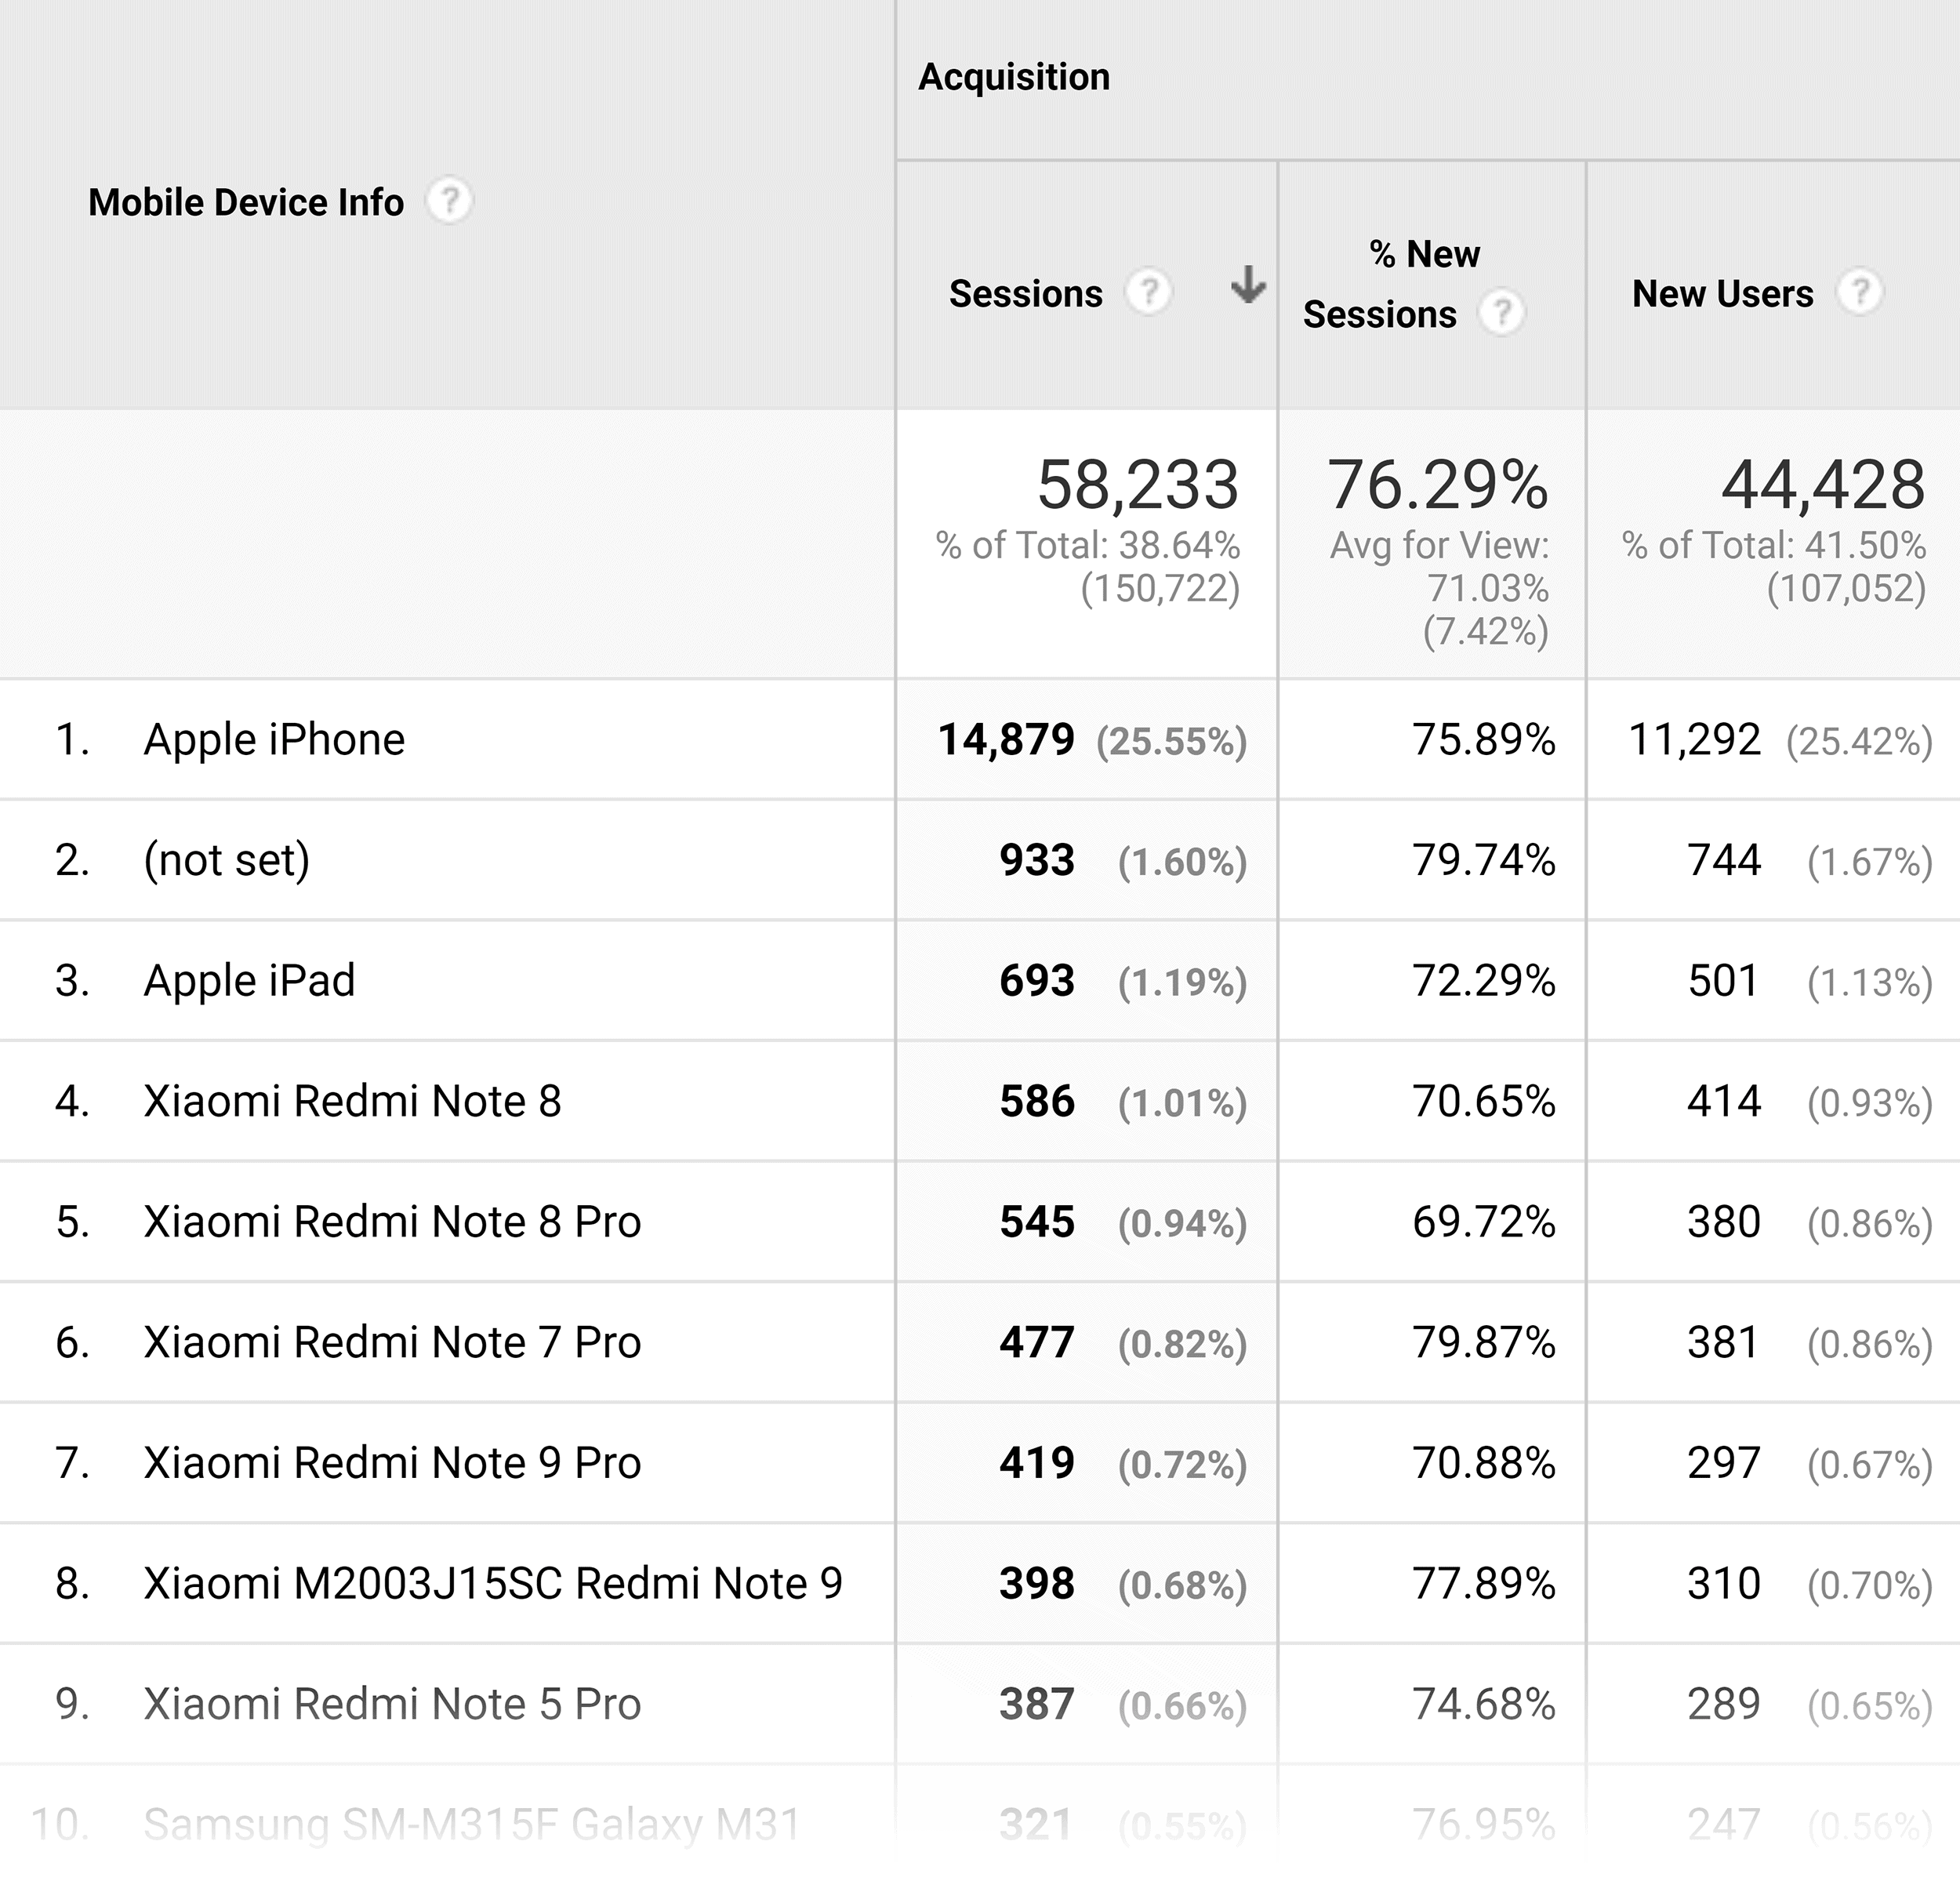Sort by the Sessions column header
Viewport: 1960px width, 1881px height.
1025,294
